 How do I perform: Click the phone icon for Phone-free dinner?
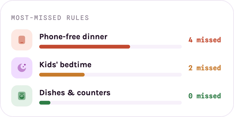(22, 40)
